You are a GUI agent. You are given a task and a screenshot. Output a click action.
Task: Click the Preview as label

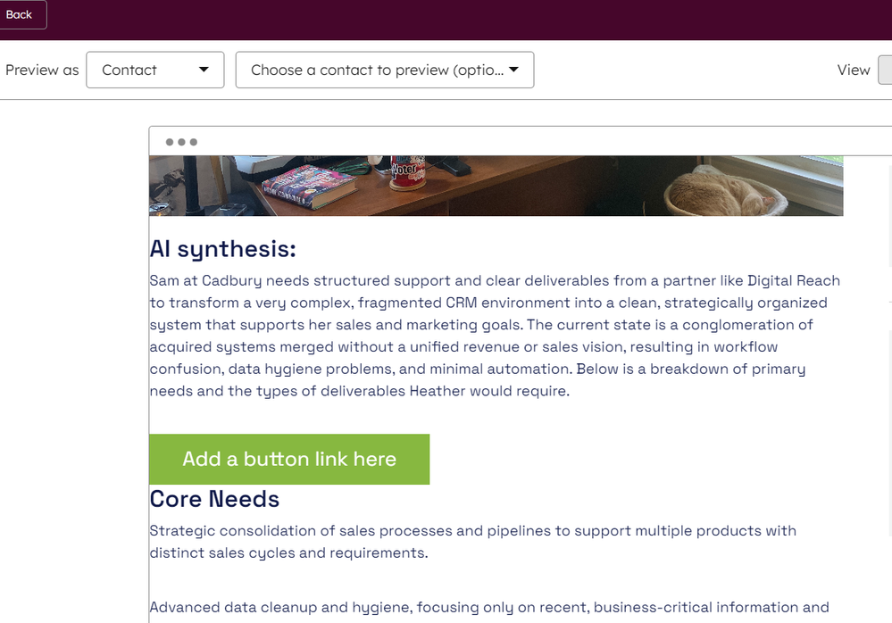tap(42, 70)
